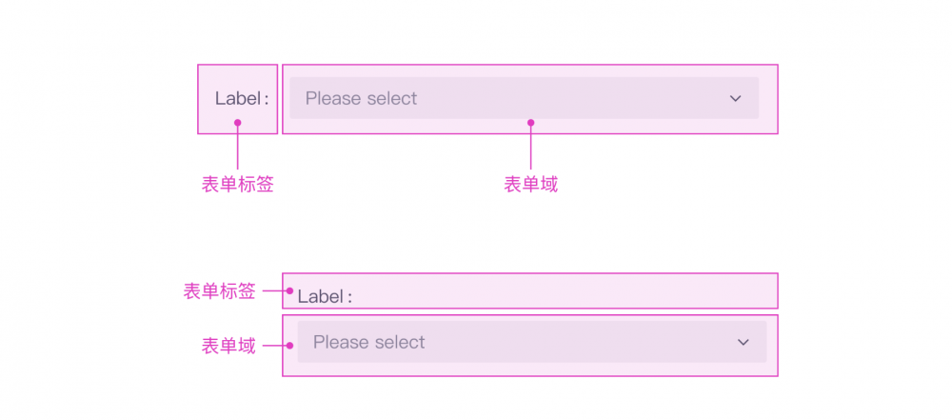Open the upper 'Please select' dropdown
Image resolution: width=952 pixels, height=420 pixels.
coord(524,98)
